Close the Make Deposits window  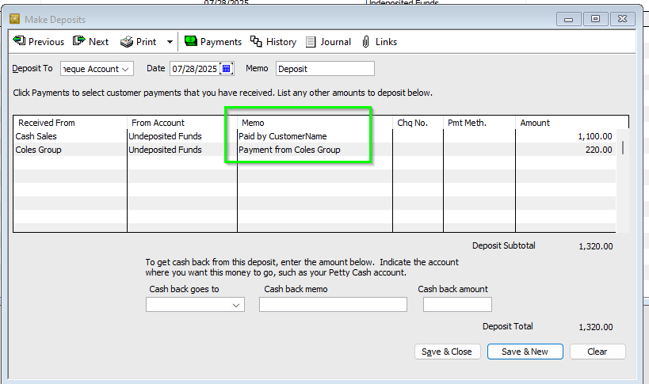click(623, 19)
